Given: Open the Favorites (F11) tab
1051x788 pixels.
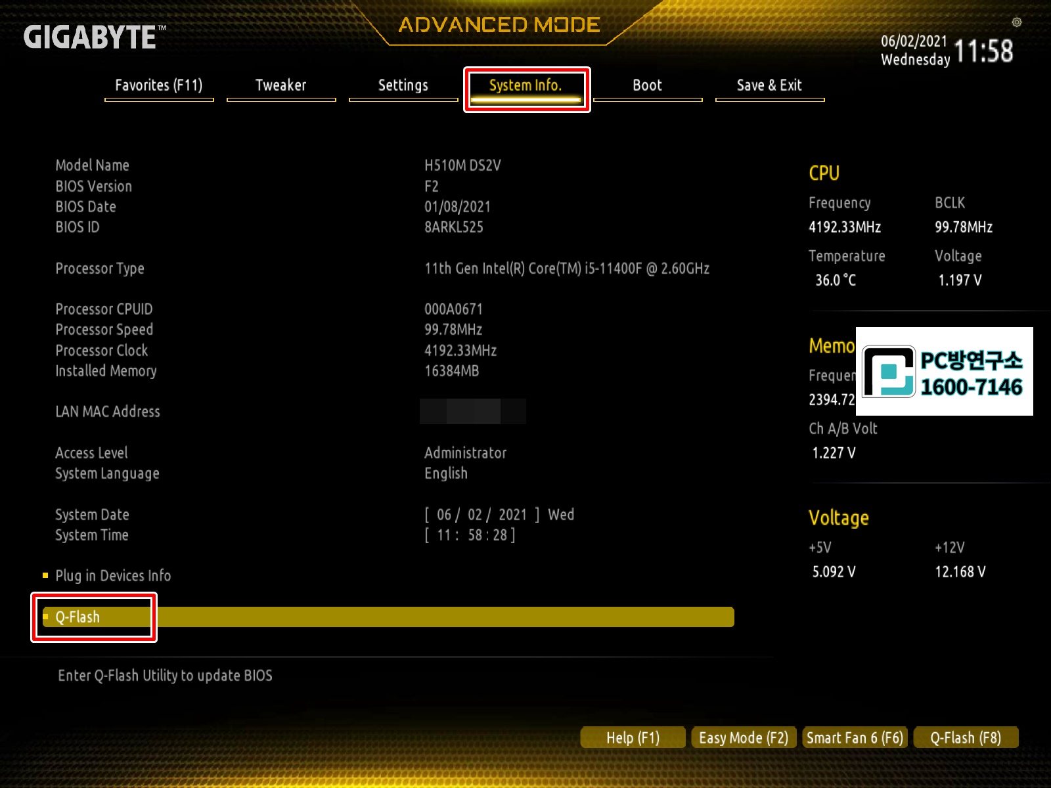Looking at the screenshot, I should (159, 86).
